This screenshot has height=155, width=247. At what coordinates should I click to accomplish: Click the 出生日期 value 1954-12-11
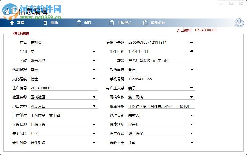[x=138, y=51]
